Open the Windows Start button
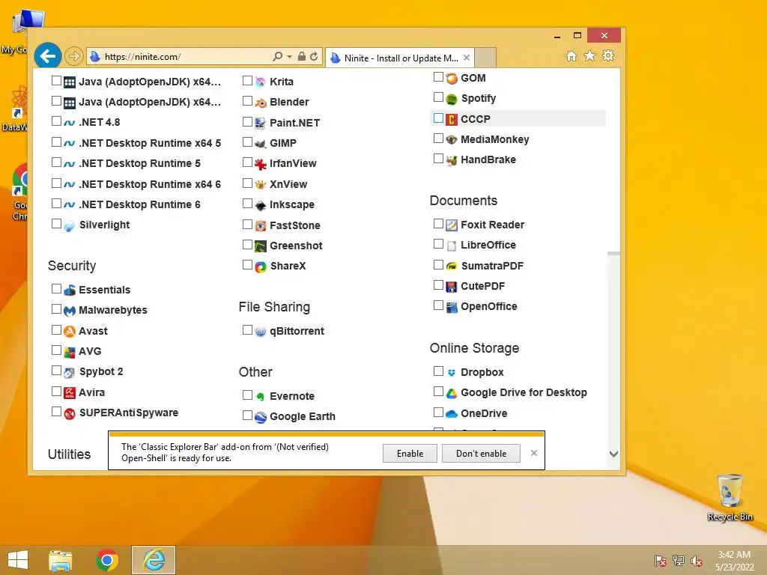The height and width of the screenshot is (575, 767). tap(18, 560)
